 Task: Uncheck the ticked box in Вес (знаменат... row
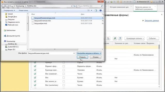pyautogui.click(x=35, y=74)
